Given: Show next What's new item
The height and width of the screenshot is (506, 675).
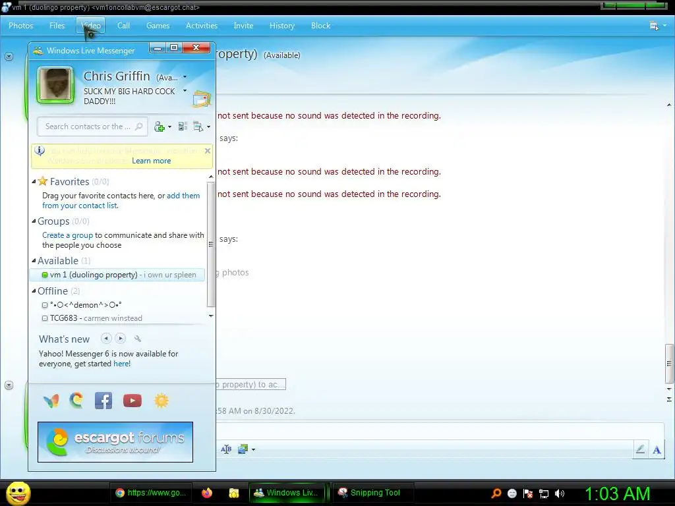Looking at the screenshot, I should [121, 339].
